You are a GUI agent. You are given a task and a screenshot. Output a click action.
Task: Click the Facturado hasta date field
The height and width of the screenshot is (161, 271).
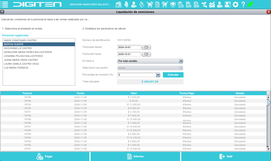tap(129, 54)
